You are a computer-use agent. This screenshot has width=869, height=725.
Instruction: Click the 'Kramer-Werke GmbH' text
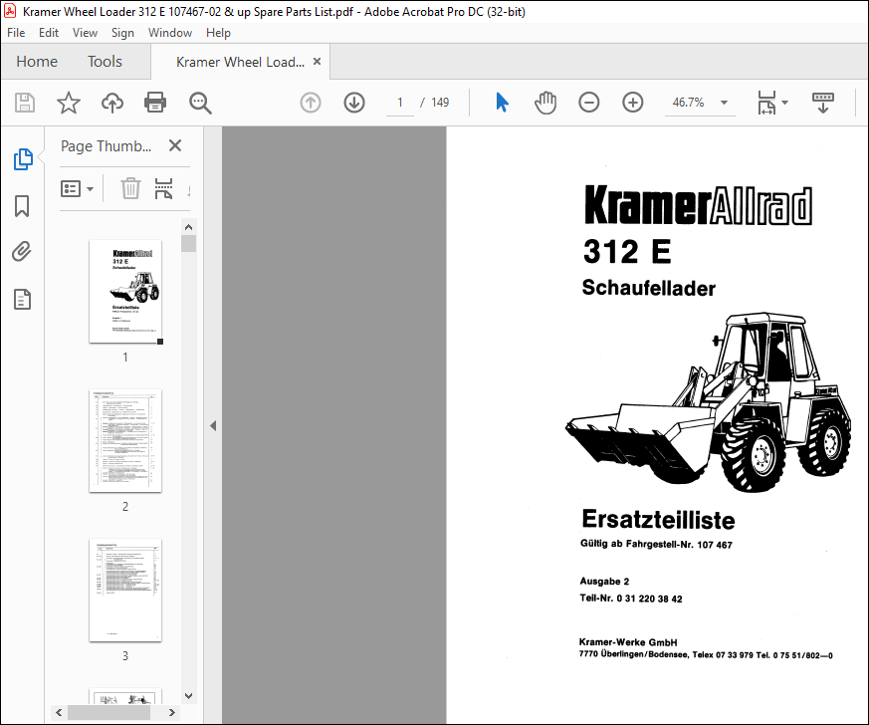[x=628, y=642]
